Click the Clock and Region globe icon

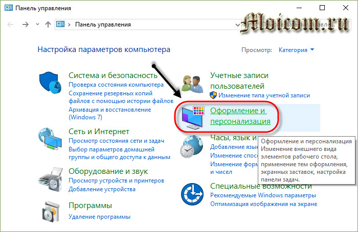pyautogui.click(x=192, y=148)
